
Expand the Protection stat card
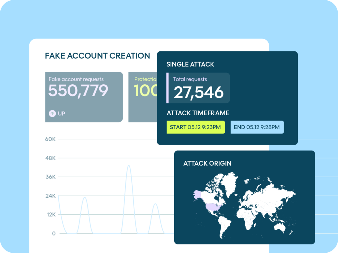pos(142,97)
